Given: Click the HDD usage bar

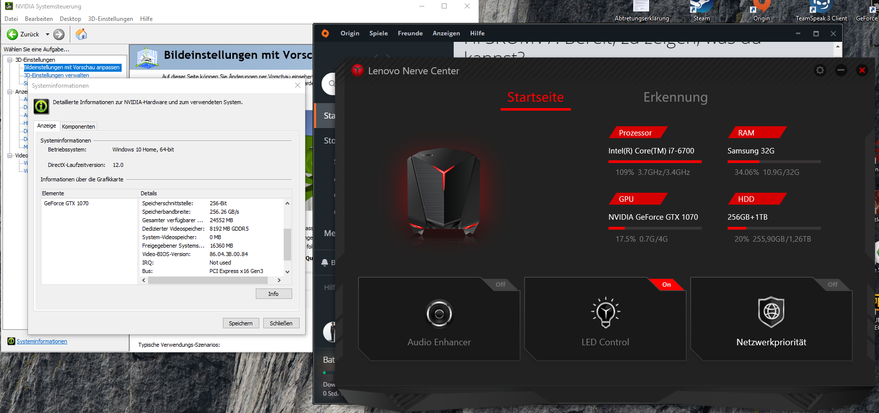Looking at the screenshot, I should point(774,228).
